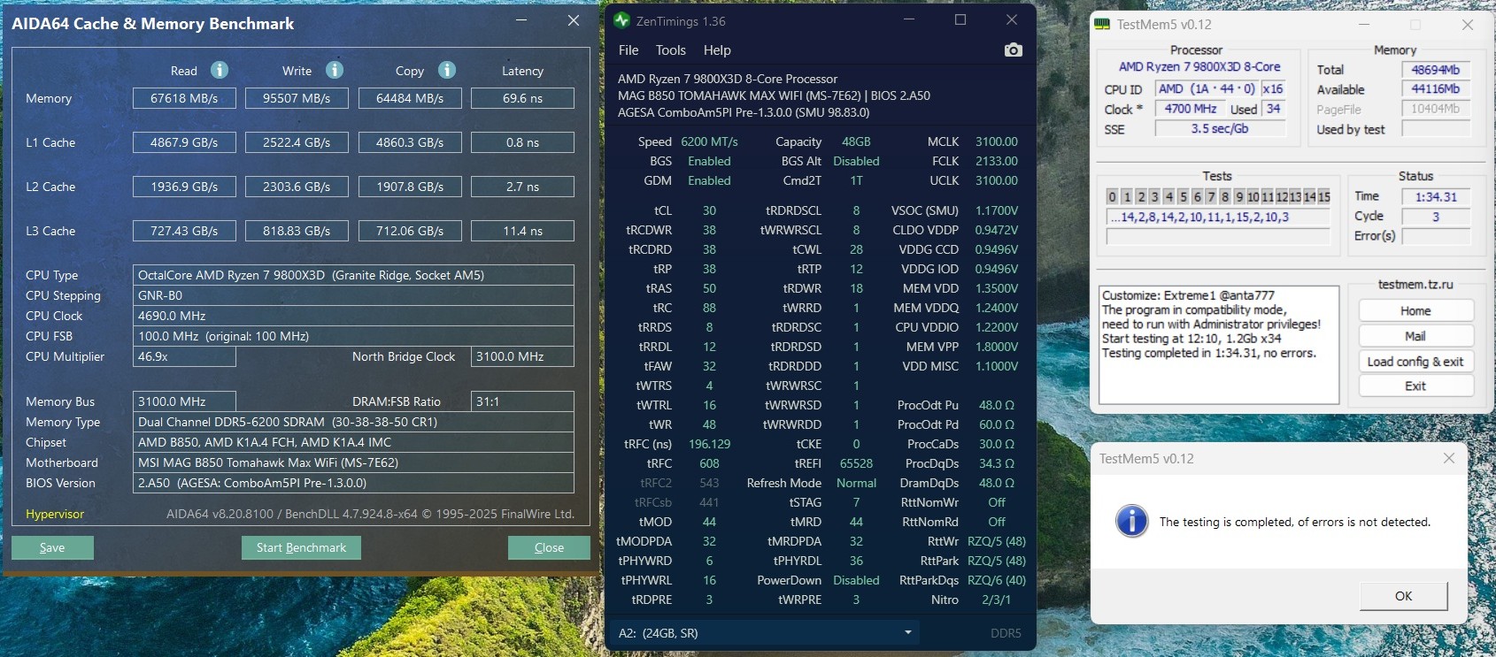Click the test sequence field in TestMem5
Screen dimensions: 1496x657
(1218, 217)
